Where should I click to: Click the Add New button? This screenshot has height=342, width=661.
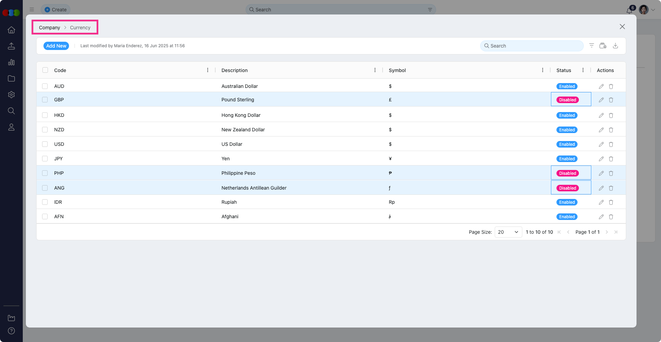pyautogui.click(x=56, y=46)
